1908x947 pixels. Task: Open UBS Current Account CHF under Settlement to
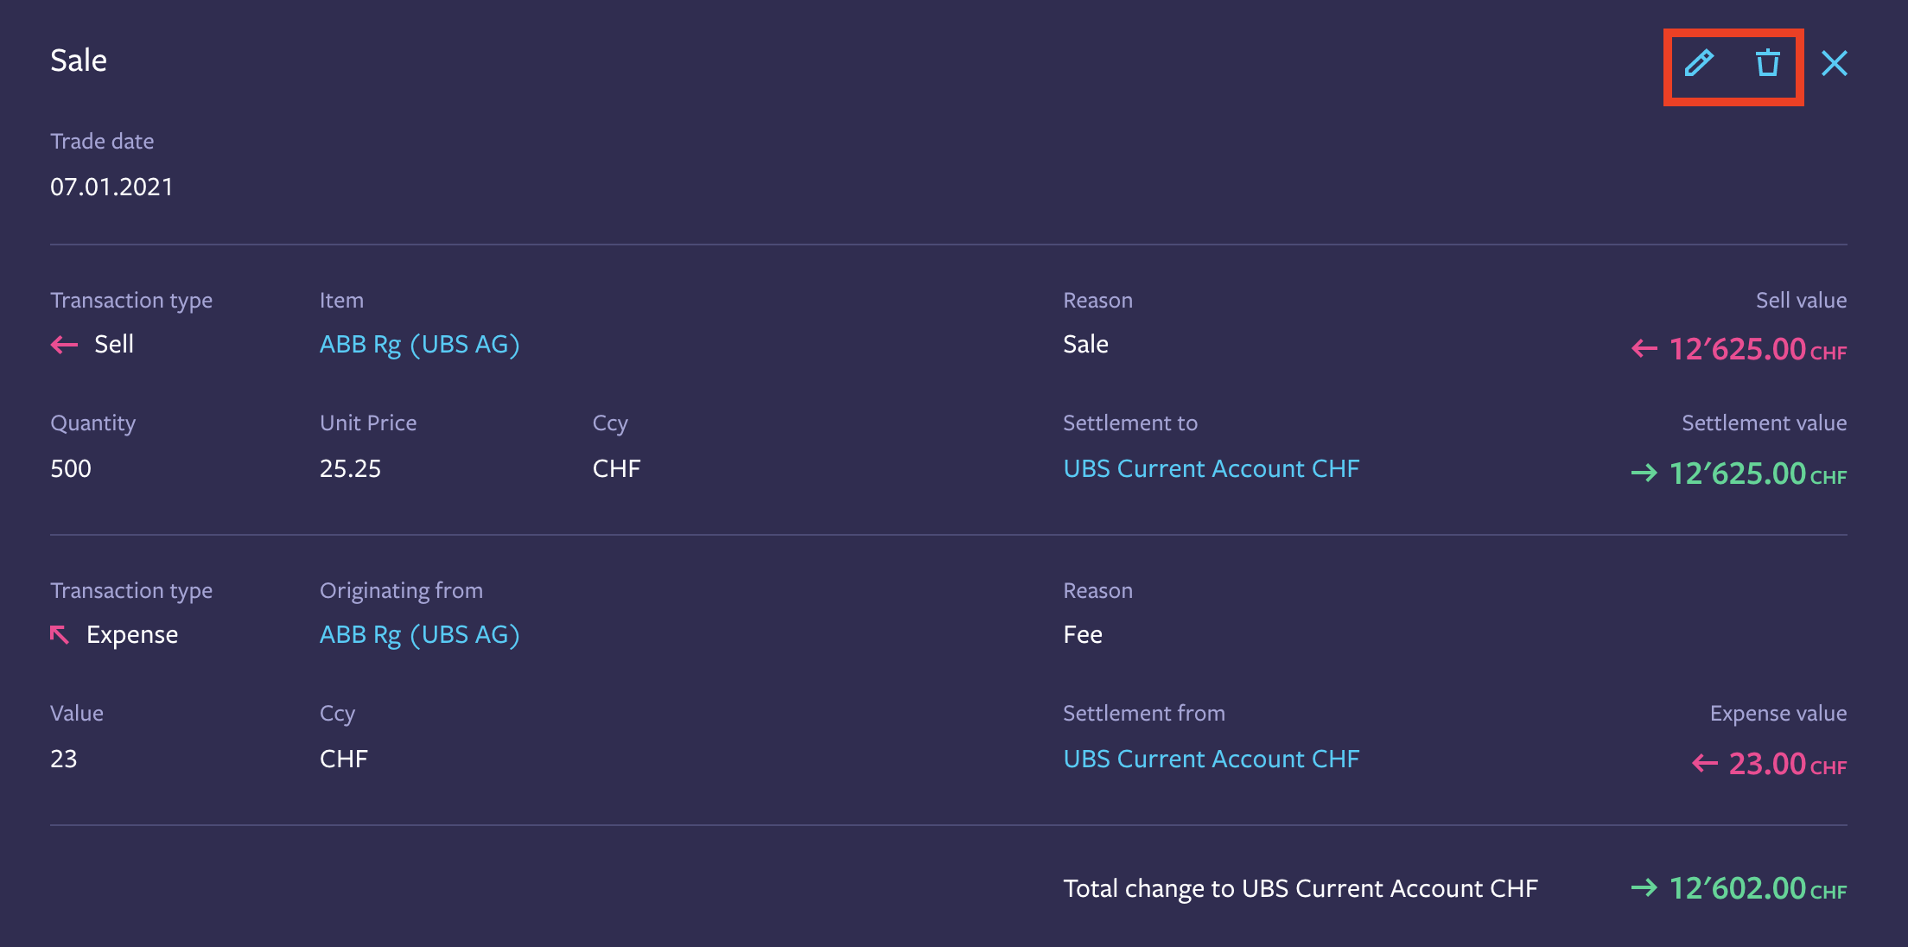tap(1212, 468)
